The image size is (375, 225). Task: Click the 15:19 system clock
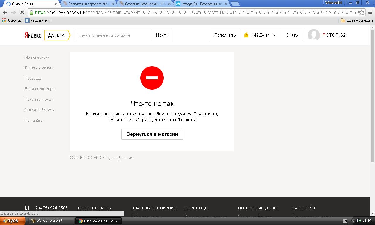point(367,221)
